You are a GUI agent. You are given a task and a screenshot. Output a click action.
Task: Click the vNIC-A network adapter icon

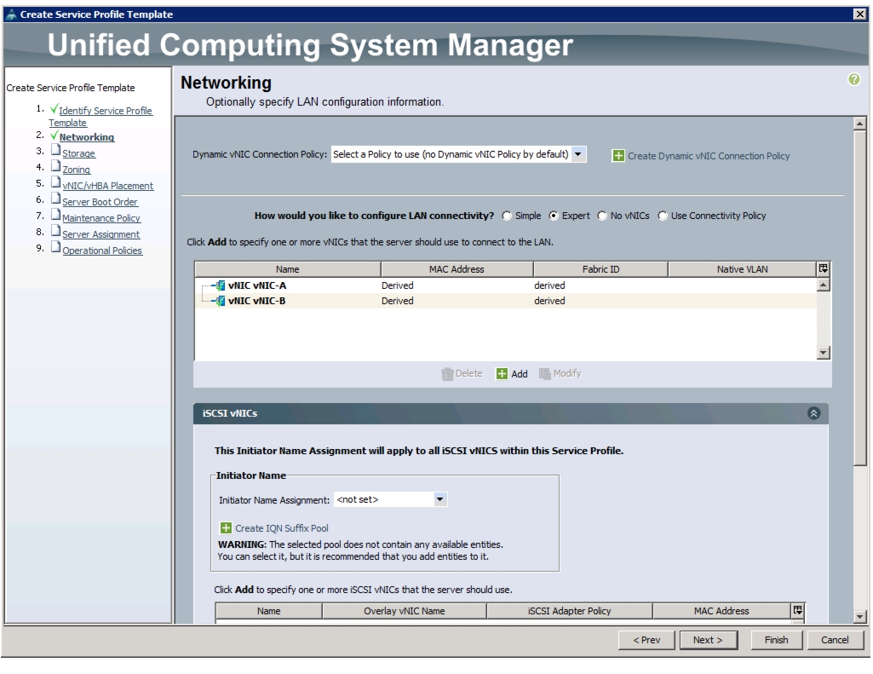(220, 285)
